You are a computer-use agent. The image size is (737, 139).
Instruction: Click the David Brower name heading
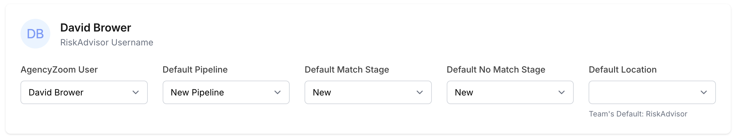pyautogui.click(x=96, y=28)
